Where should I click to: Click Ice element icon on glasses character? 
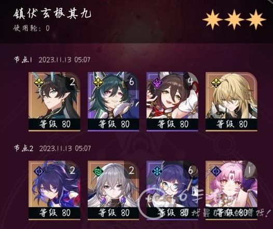[x=157, y=171]
